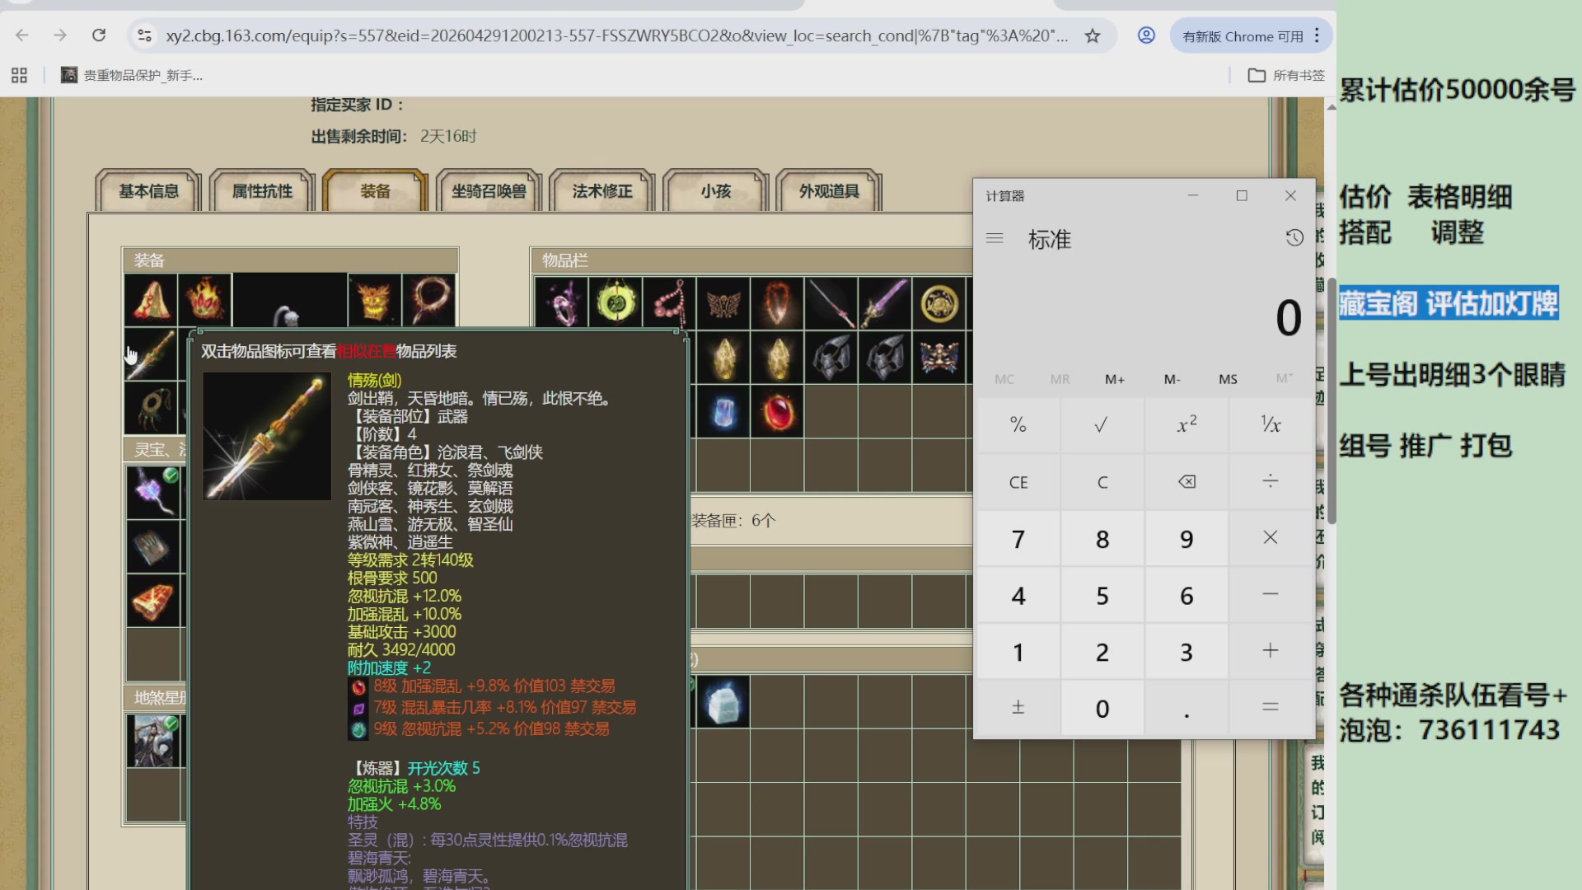This screenshot has width=1582, height=890.
Task: Click calculator number 5
Action: (x=1102, y=596)
